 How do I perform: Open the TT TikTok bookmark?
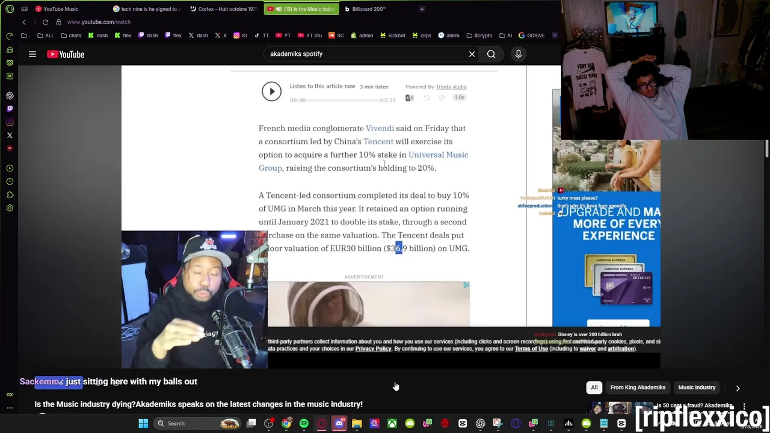point(262,35)
